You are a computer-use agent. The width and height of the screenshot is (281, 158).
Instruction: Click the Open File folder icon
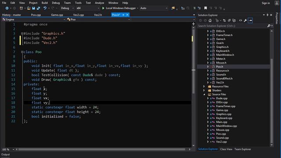[x=29, y=8]
